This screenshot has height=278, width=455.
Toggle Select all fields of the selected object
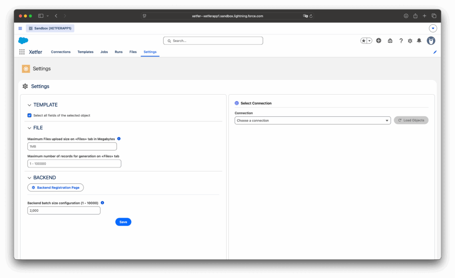click(x=29, y=115)
